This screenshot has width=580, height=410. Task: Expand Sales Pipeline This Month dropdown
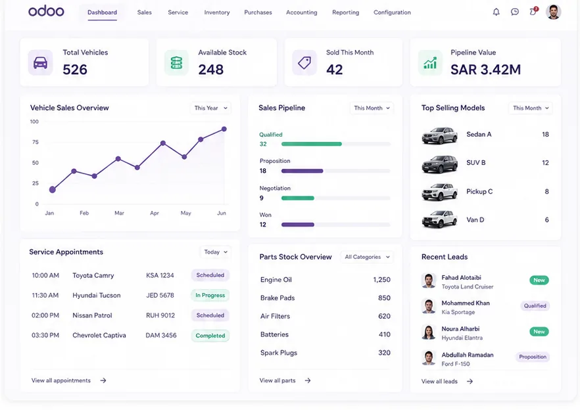[372, 108]
